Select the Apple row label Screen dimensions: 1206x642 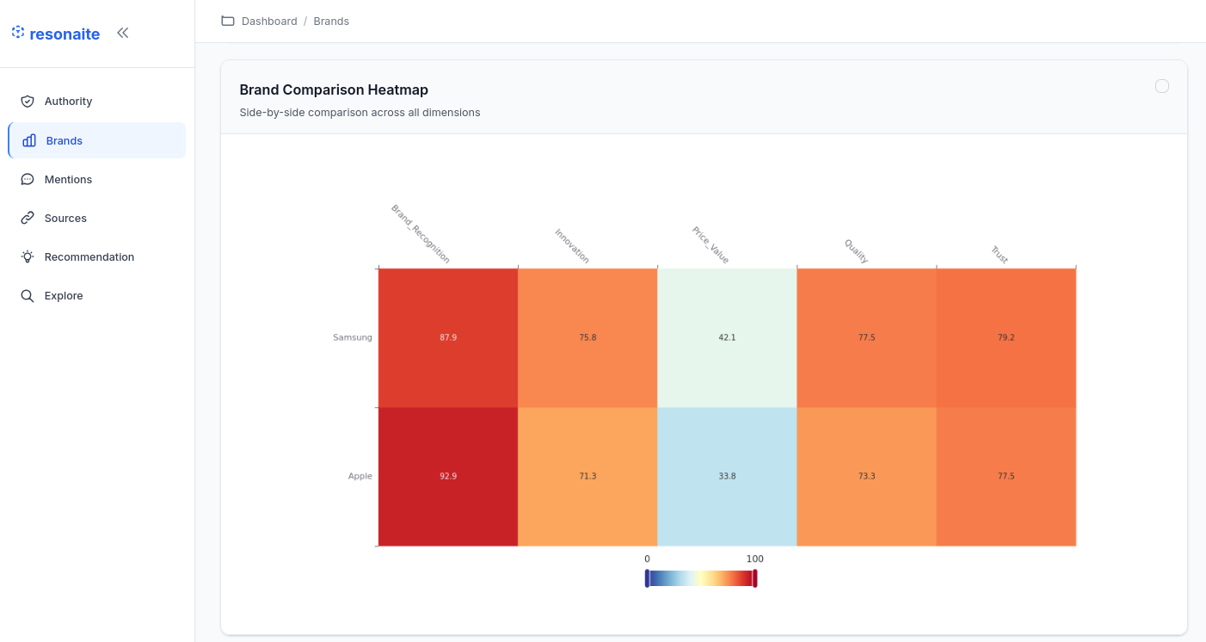click(360, 475)
